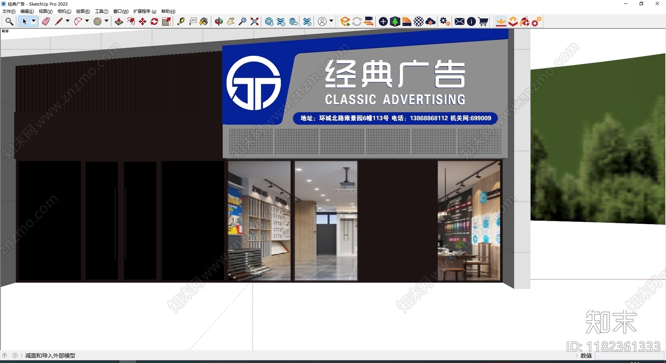Open the Extension Warehouse icon
Image resolution: width=666 pixels, height=363 pixels.
(x=281, y=21)
